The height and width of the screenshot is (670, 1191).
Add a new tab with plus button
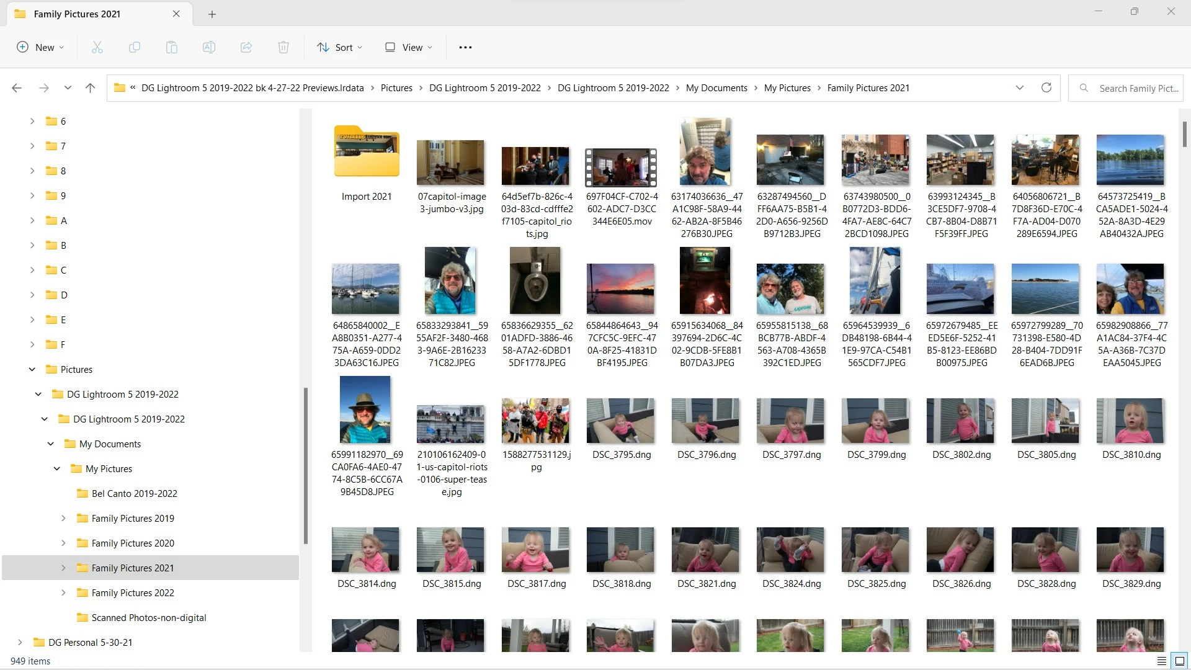[x=212, y=14]
